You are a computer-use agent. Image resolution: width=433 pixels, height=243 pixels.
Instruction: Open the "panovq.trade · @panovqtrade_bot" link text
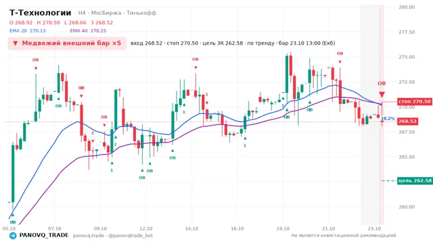[113, 236]
